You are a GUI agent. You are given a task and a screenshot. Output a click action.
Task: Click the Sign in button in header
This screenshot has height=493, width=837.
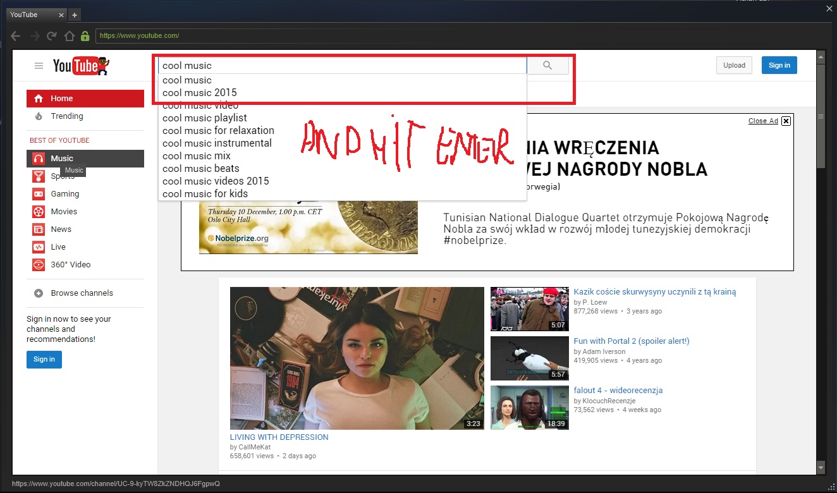coord(779,65)
